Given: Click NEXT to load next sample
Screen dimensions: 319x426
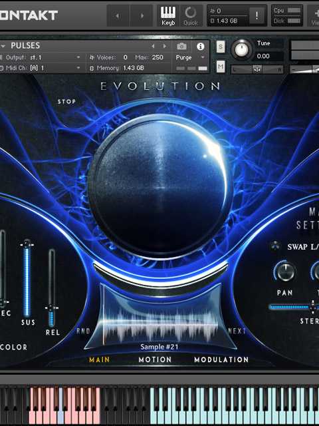Looking at the screenshot, I should coord(237,331).
